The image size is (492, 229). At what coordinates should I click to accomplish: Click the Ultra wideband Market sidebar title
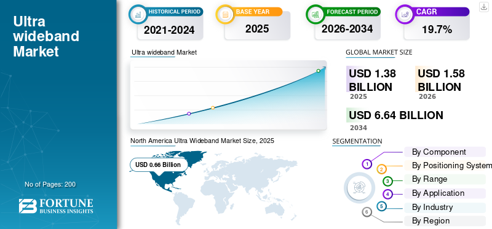pyautogui.click(x=46, y=36)
